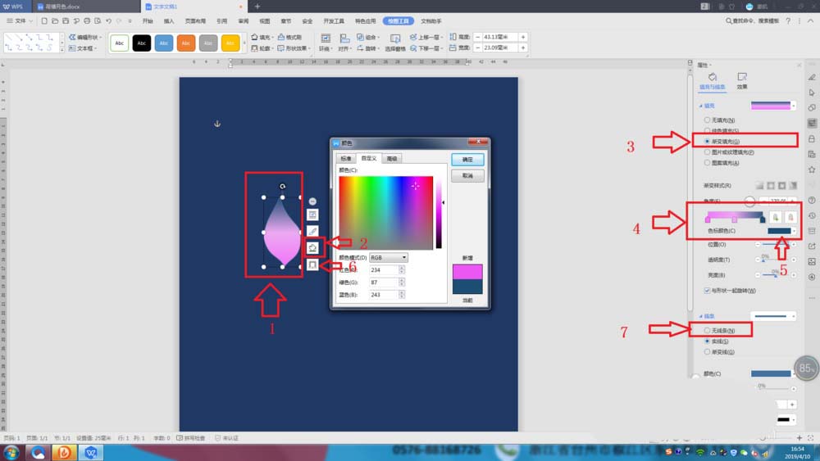820x461 pixels.
Task: Apply the orange Abc shape style
Action: 185,43
